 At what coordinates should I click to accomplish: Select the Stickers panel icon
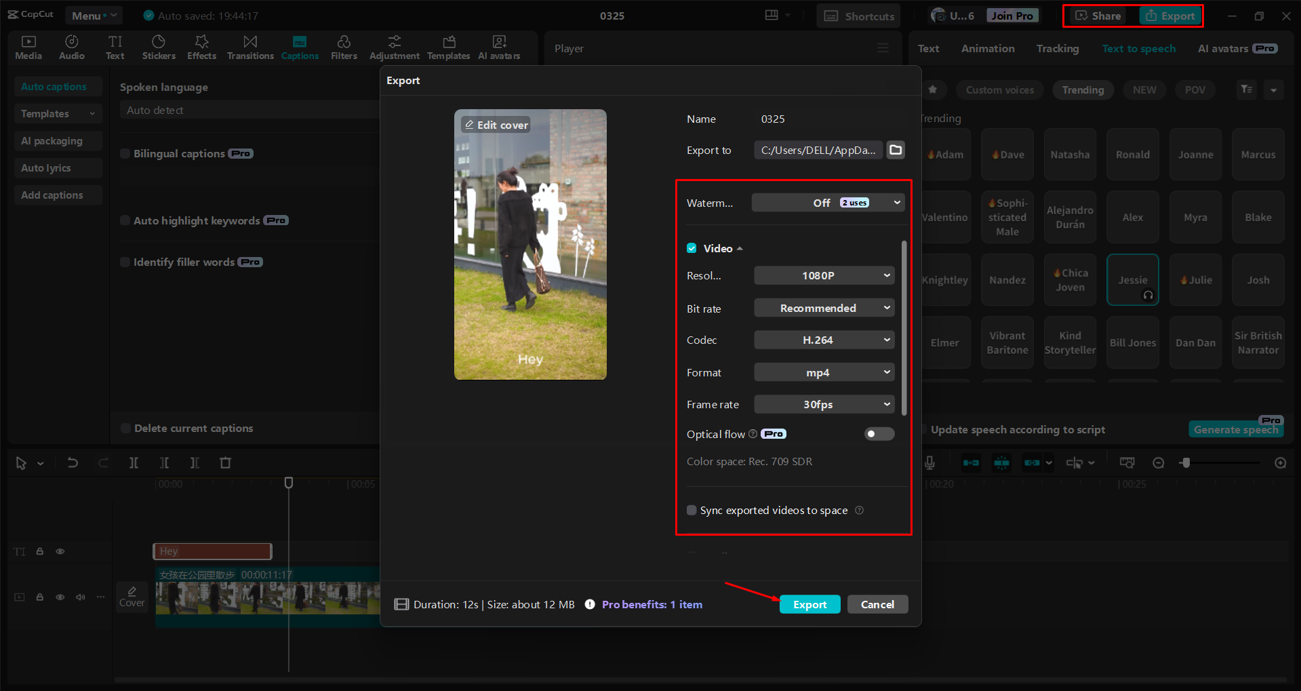(159, 47)
